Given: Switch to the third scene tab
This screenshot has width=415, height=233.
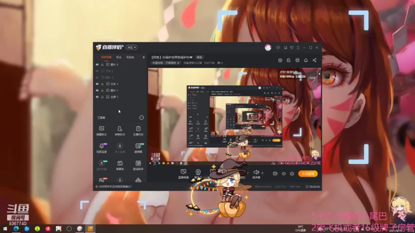Looking at the screenshot, I should pyautogui.click(x=130, y=57).
